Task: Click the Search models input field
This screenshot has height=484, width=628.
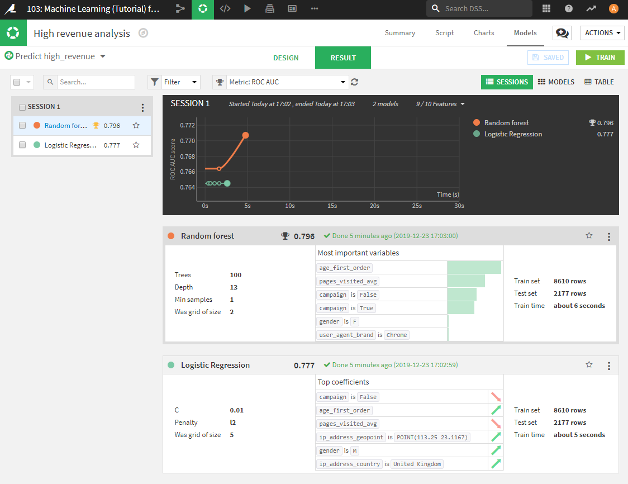Action: tap(96, 82)
